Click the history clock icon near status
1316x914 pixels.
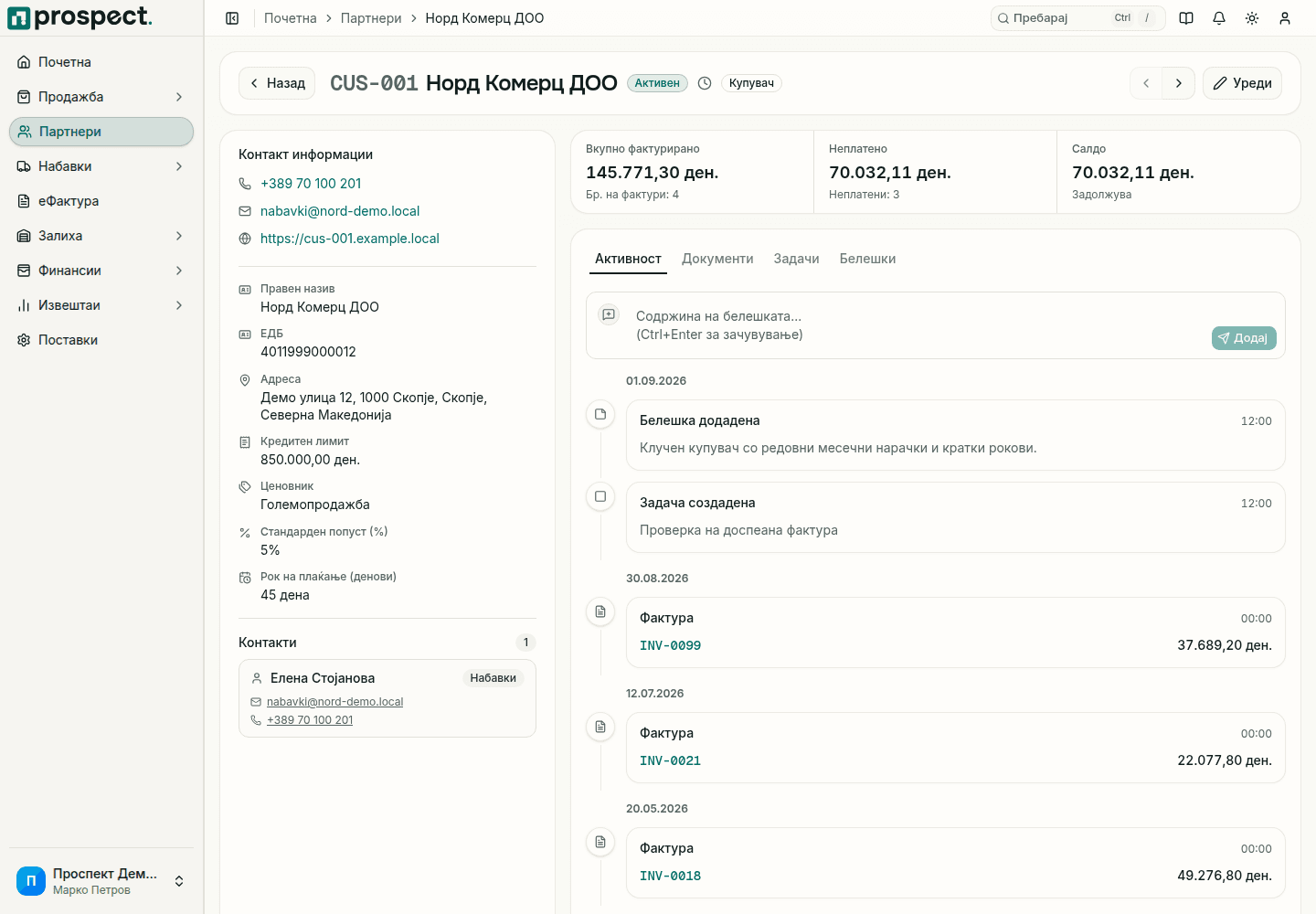click(x=705, y=83)
